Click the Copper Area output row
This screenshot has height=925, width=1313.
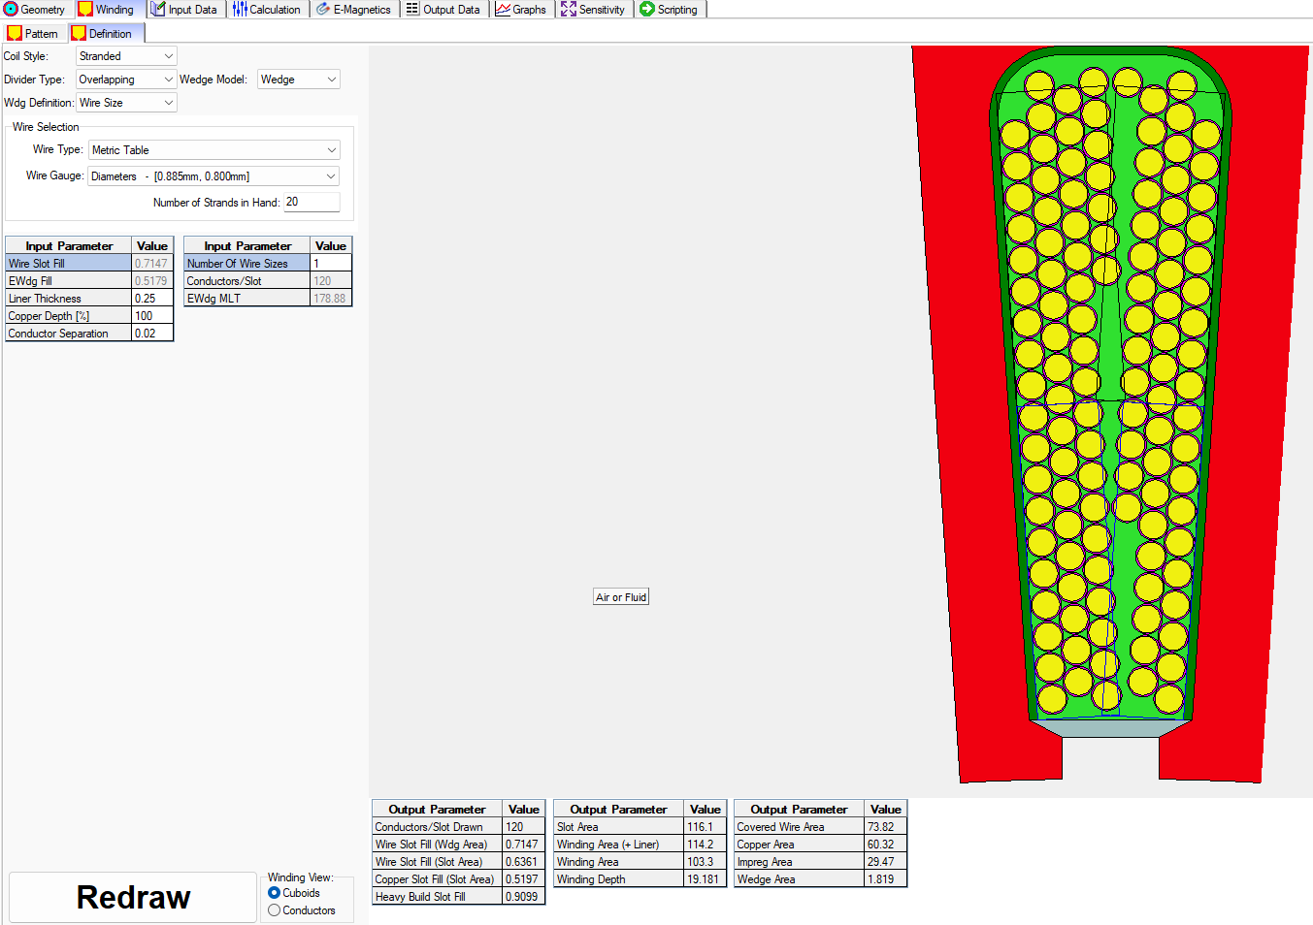tap(820, 845)
